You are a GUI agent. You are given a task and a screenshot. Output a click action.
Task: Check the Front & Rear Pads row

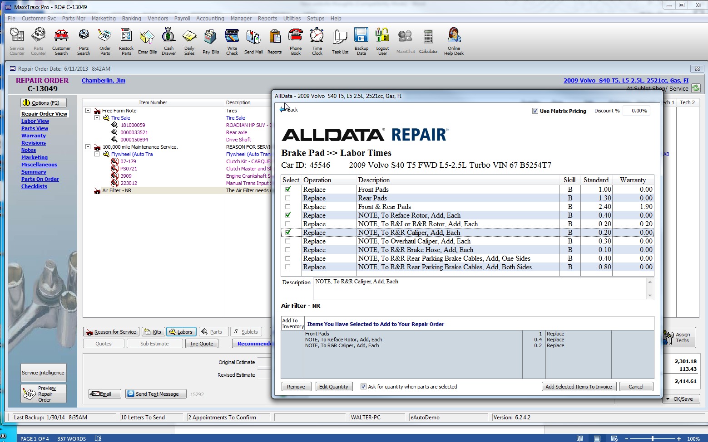pos(288,206)
